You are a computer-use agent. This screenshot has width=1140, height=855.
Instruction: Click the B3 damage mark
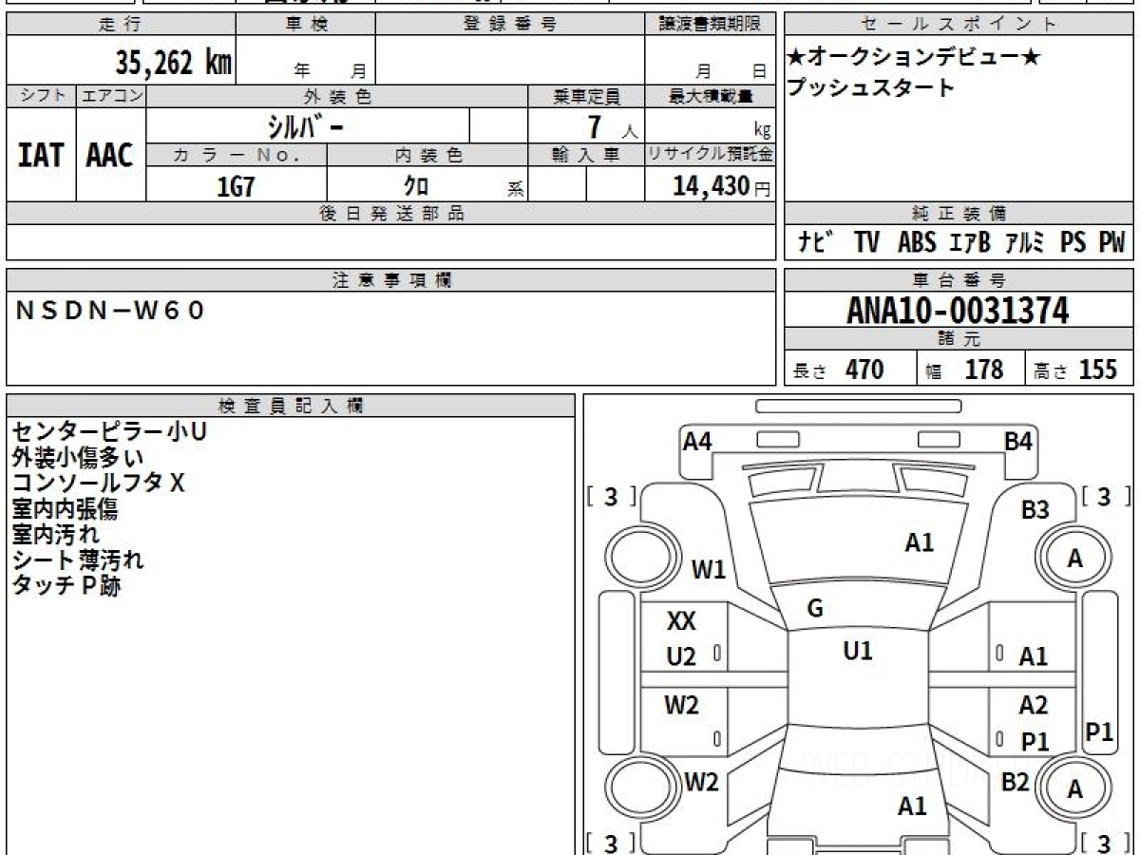[1035, 510]
